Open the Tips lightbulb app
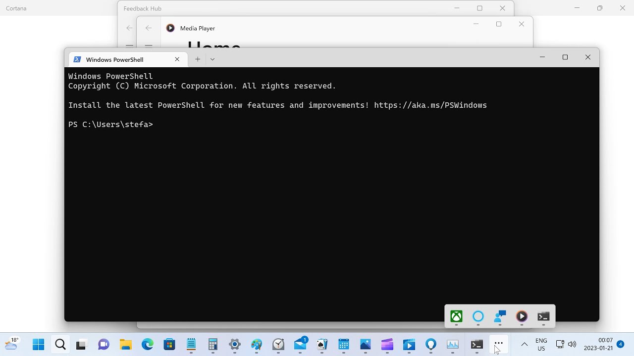This screenshot has height=356, width=634. 431,345
